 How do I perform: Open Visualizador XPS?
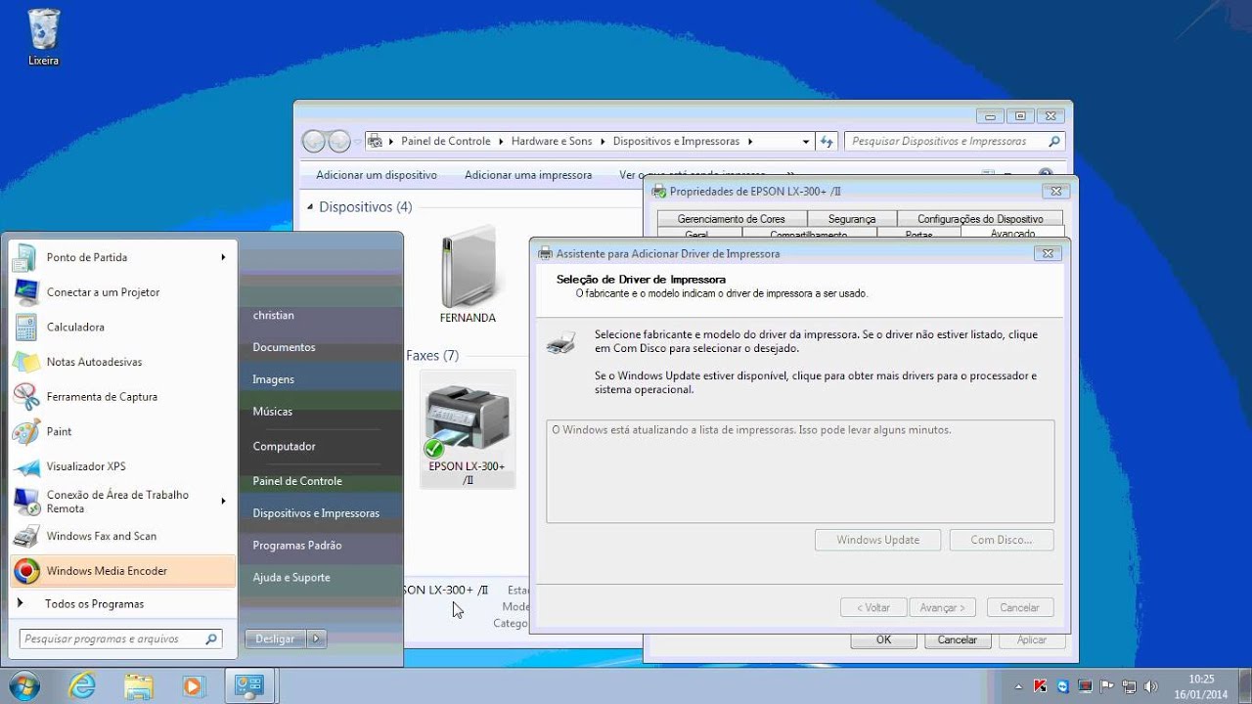[x=122, y=466]
